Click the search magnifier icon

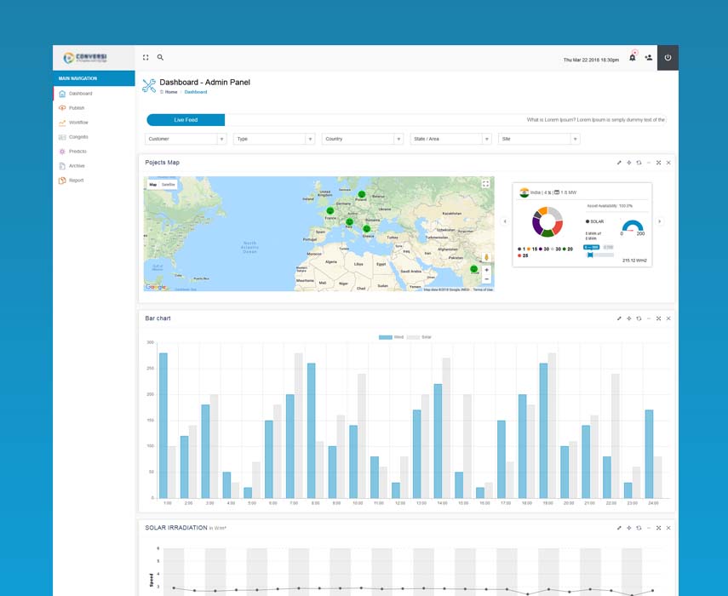tap(160, 58)
